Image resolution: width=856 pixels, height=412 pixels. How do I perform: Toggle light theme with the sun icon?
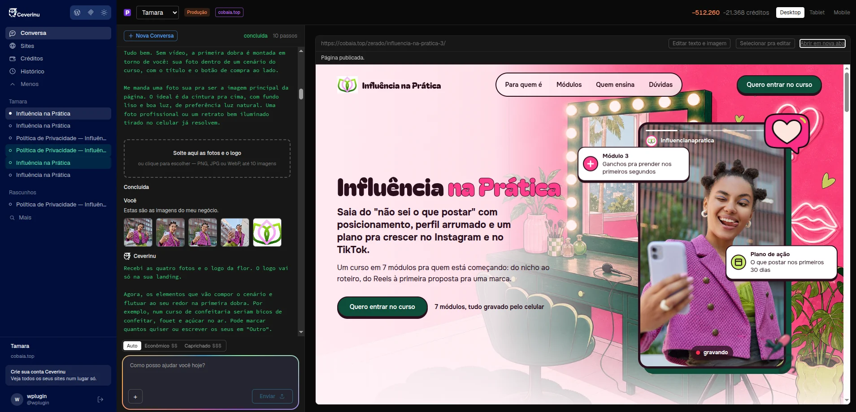104,13
